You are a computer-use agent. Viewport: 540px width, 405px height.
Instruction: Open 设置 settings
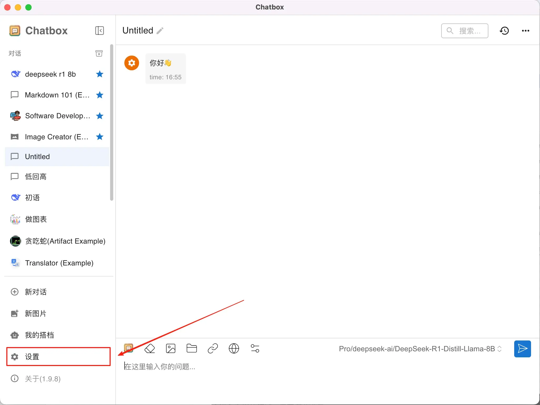58,357
